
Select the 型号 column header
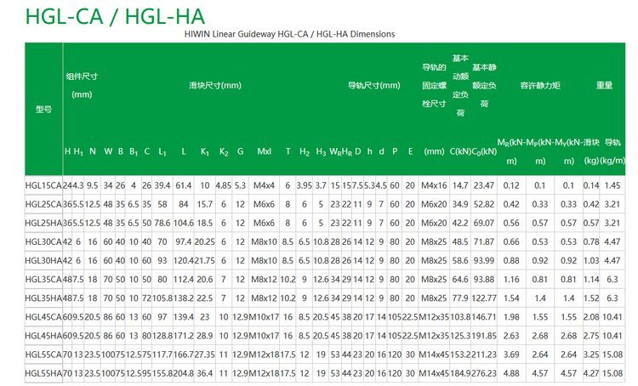click(43, 110)
